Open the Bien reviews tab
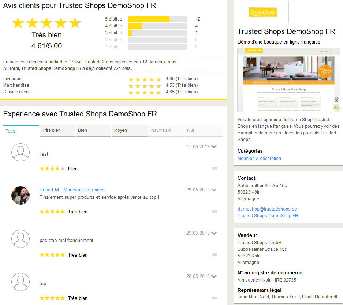 click(94, 131)
